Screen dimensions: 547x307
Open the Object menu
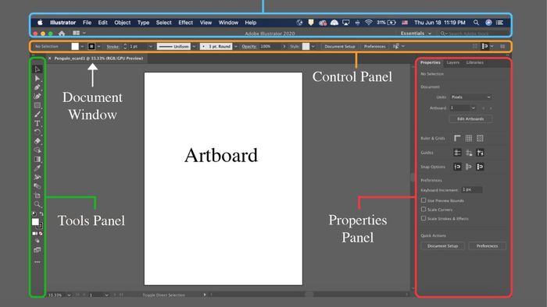click(123, 23)
